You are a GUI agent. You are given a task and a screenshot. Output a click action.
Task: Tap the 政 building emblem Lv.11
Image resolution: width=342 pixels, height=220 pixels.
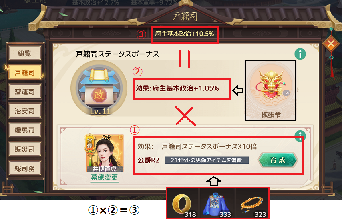click(x=99, y=88)
